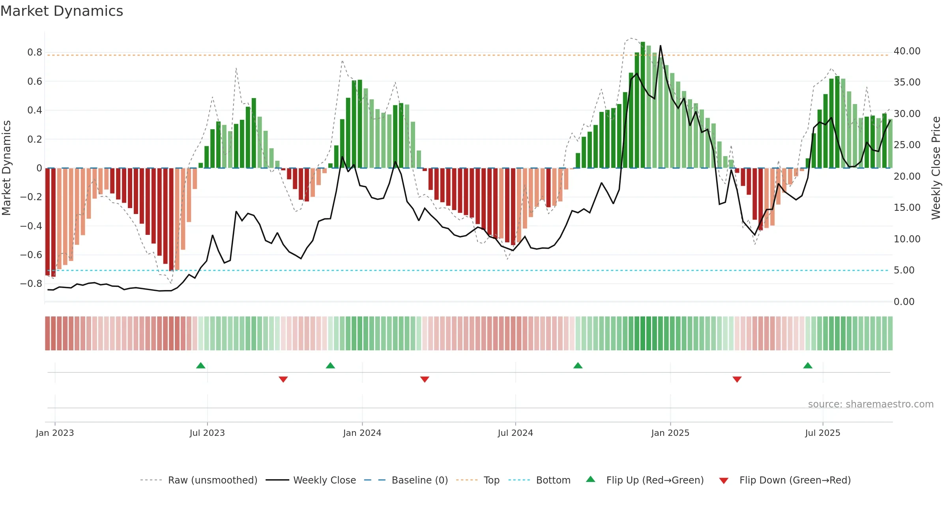Select the flip up marker near Jul 2023

point(201,365)
